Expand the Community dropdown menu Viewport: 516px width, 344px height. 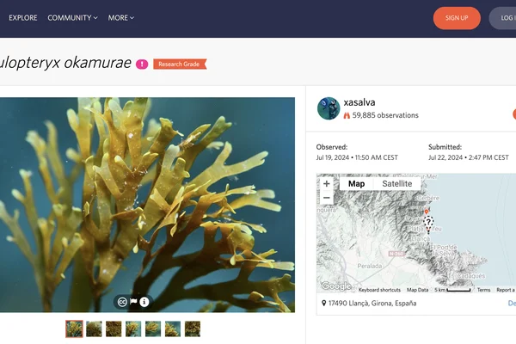73,18
